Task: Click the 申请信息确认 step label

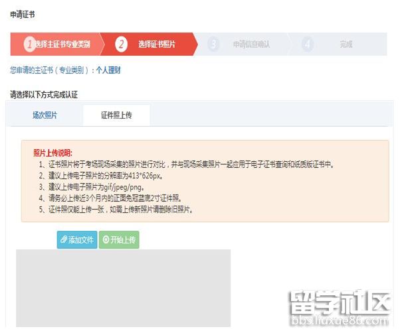Action: [251, 44]
